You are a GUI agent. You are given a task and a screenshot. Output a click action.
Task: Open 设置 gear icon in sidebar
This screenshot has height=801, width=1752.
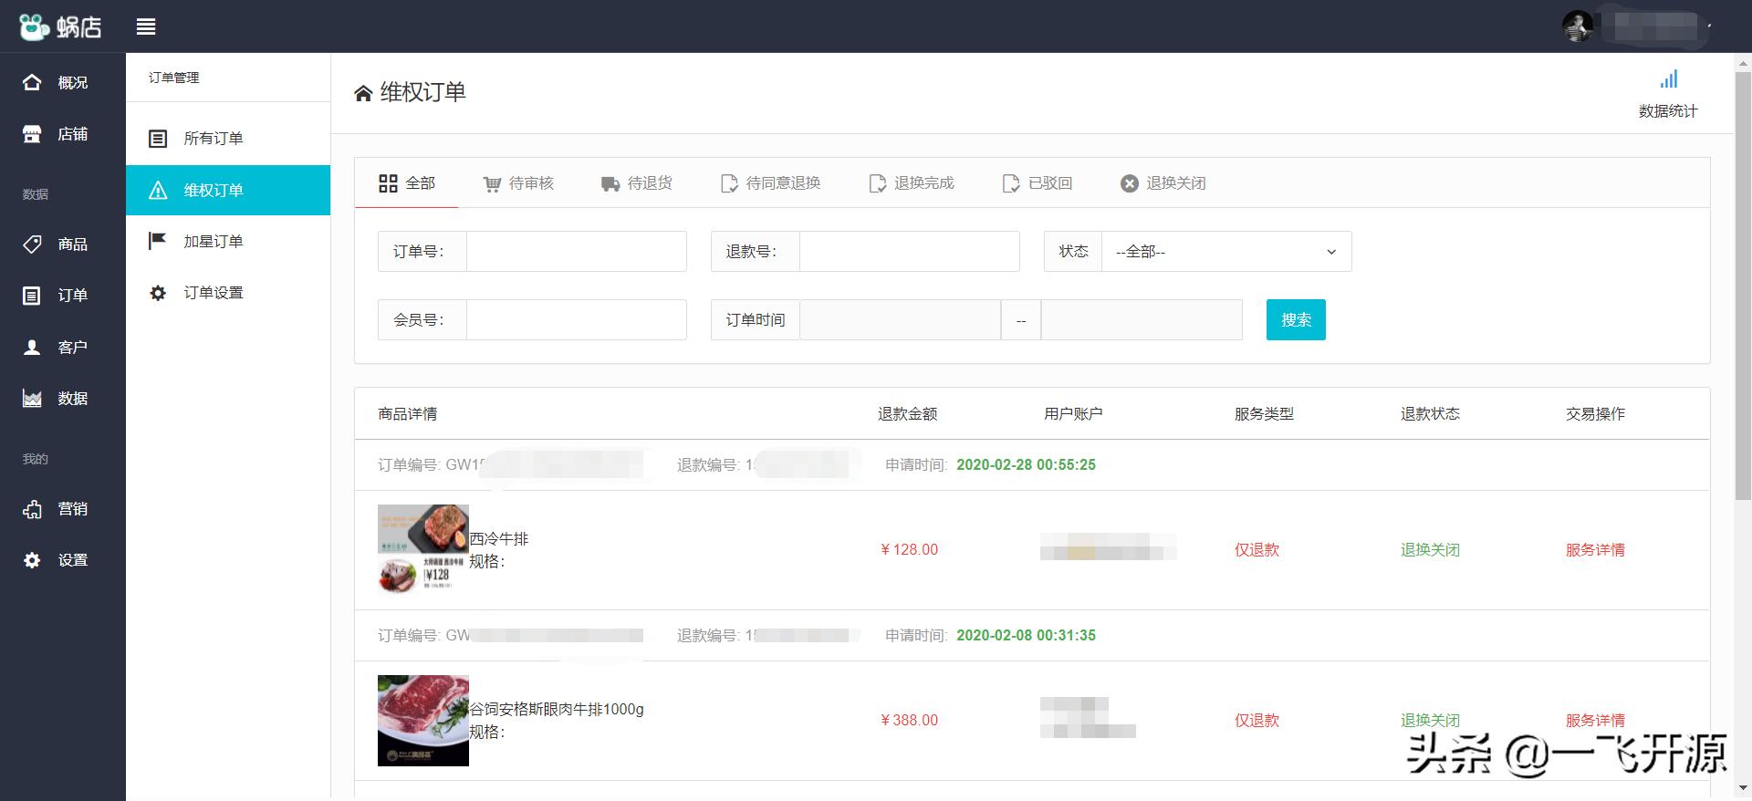32,560
